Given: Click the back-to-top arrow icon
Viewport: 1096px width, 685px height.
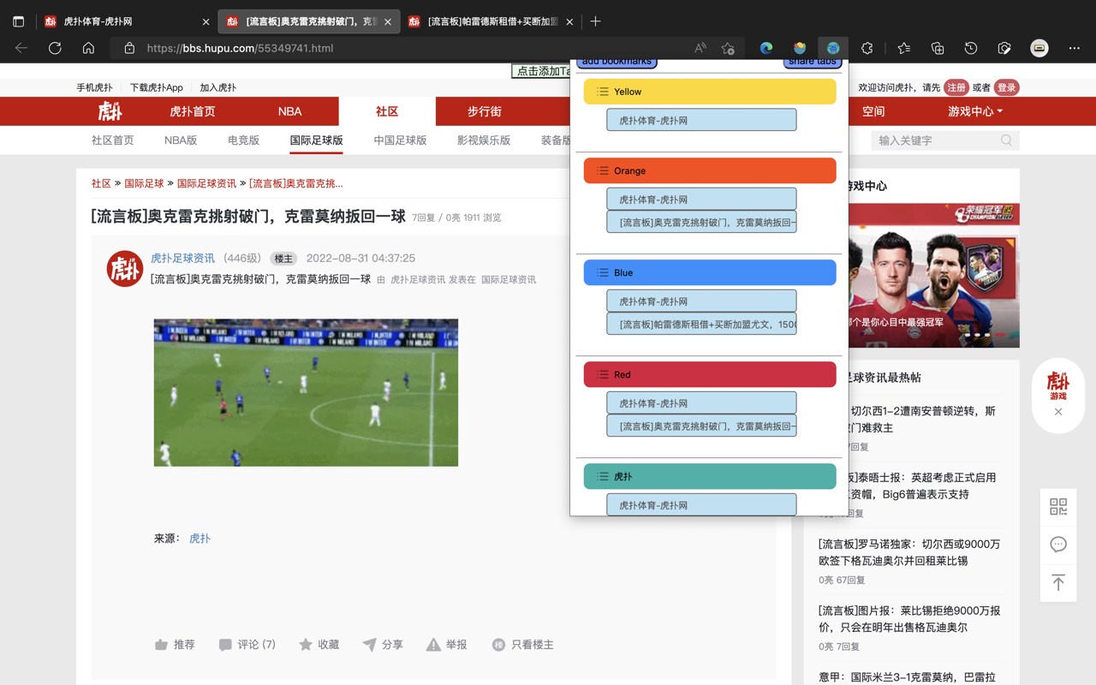Looking at the screenshot, I should (x=1058, y=582).
